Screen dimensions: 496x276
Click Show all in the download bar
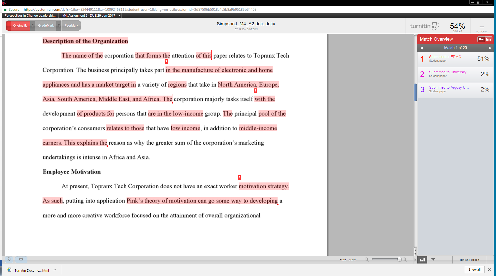(x=474, y=270)
